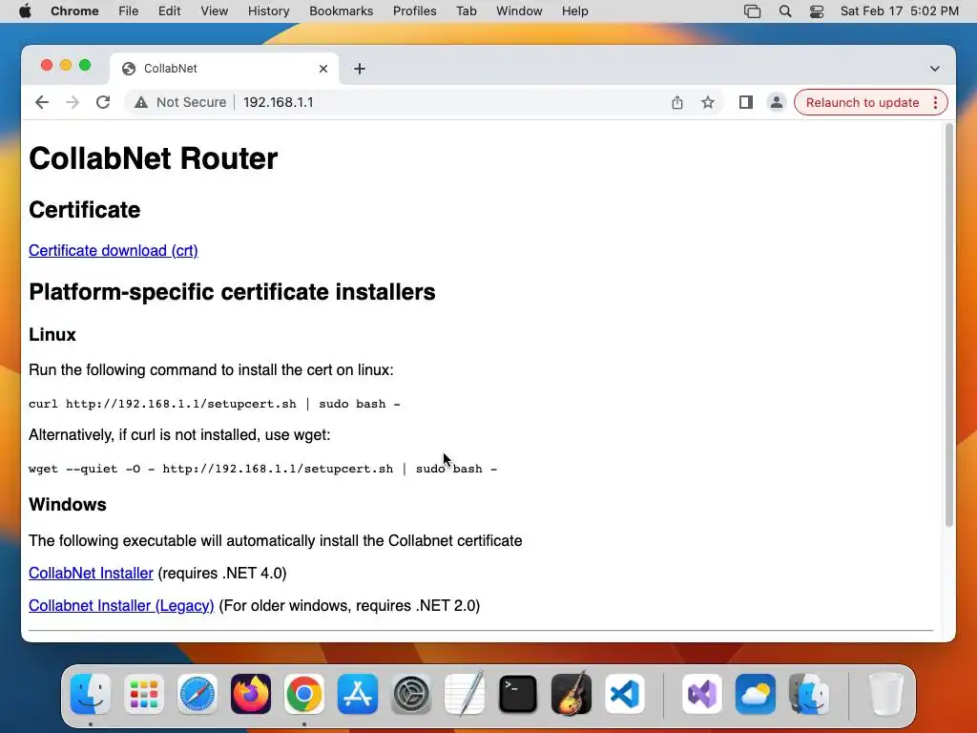Image resolution: width=977 pixels, height=733 pixels.
Task: Open the History menu
Action: click(x=268, y=11)
